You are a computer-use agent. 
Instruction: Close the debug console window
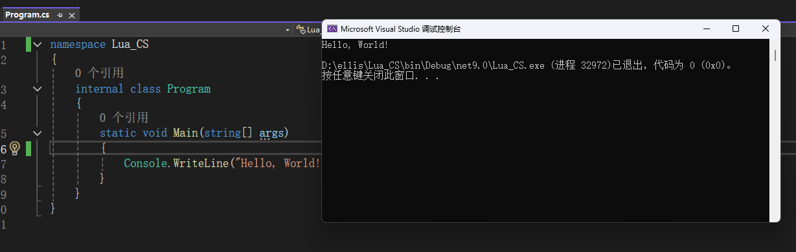pyautogui.click(x=766, y=29)
